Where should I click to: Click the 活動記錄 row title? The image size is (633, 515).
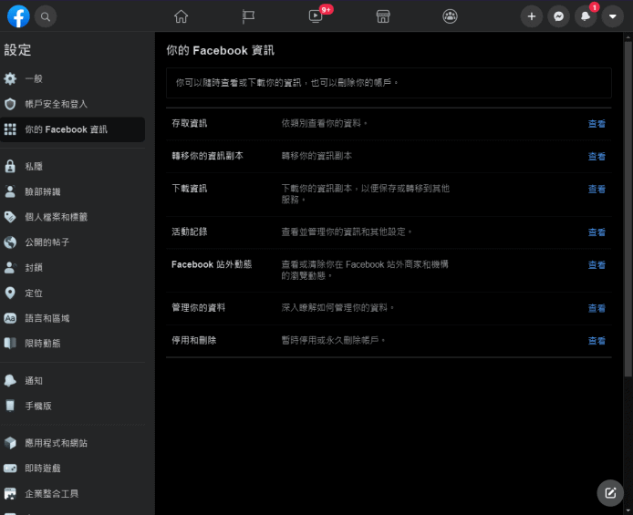click(190, 232)
